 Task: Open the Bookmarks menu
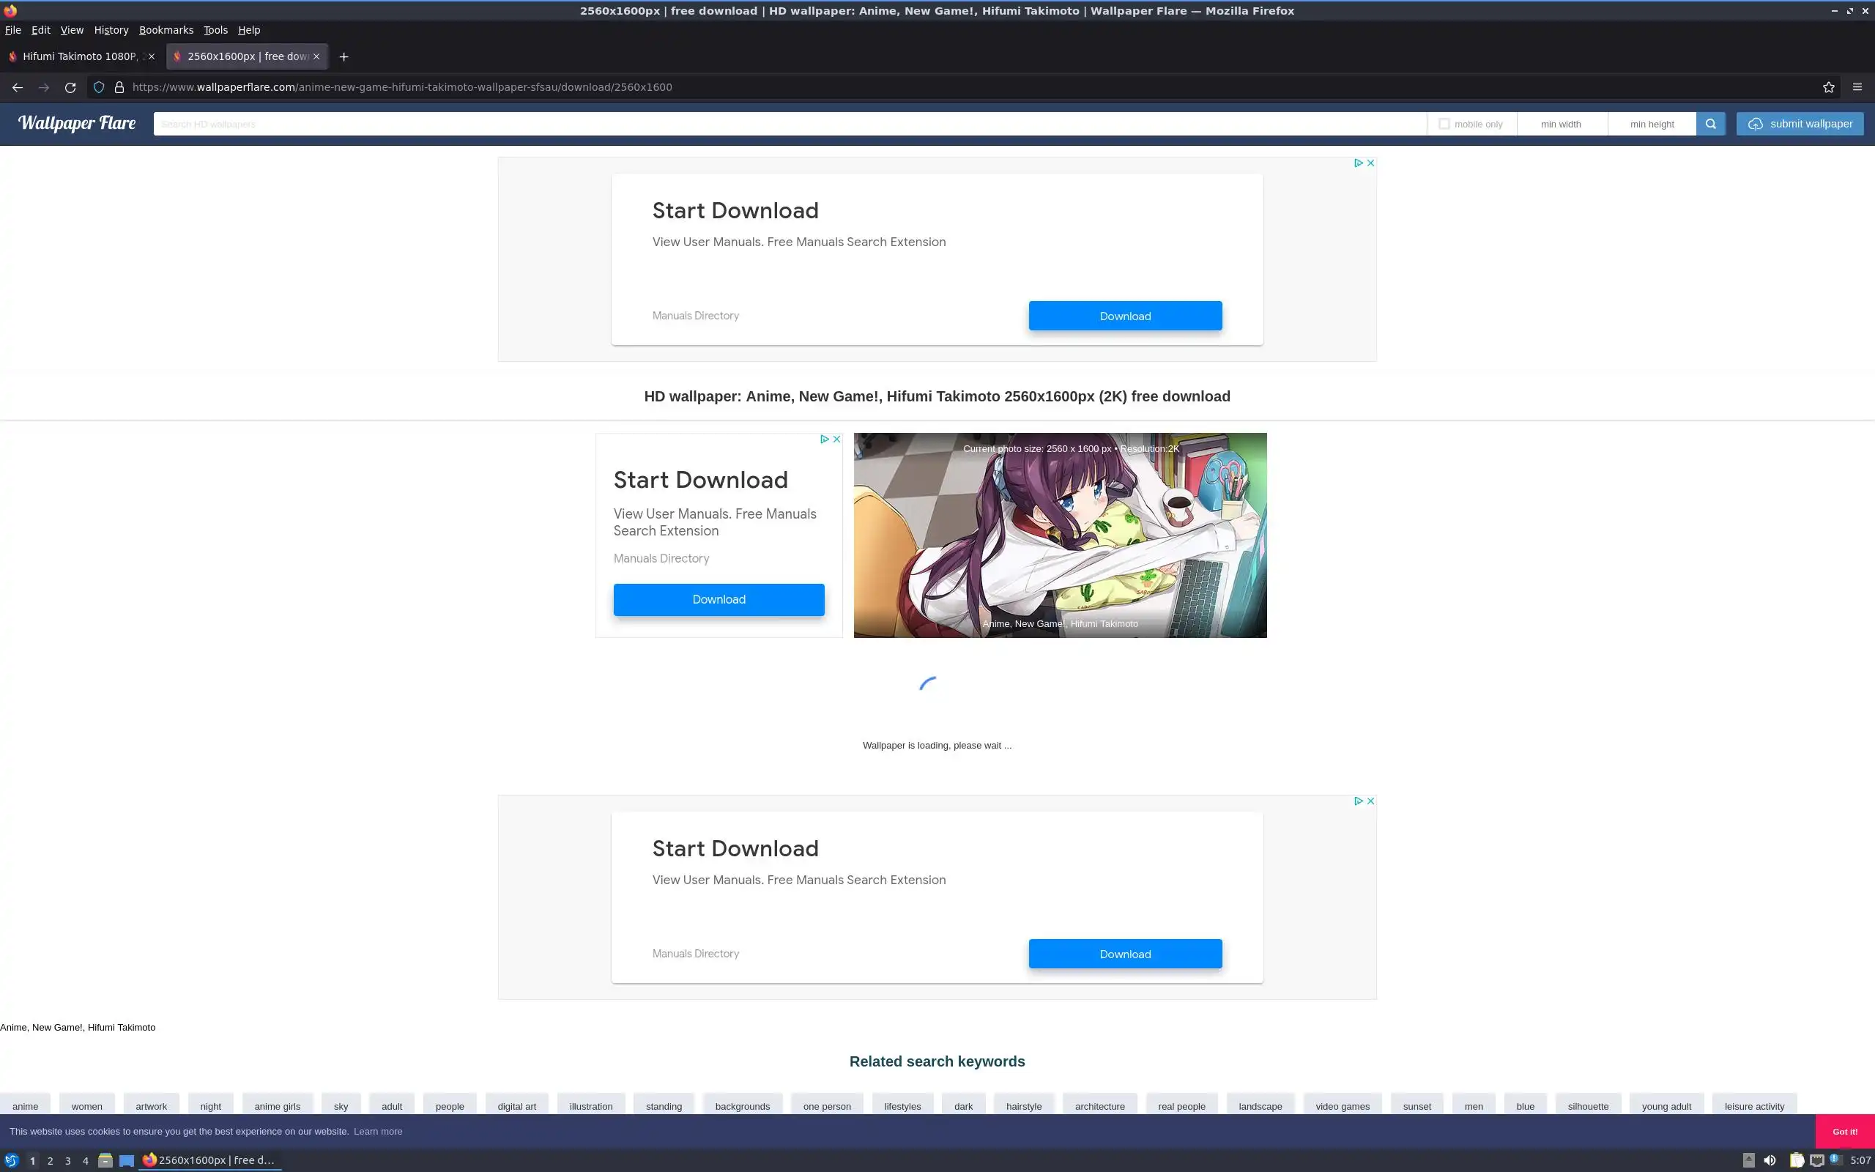click(x=166, y=30)
